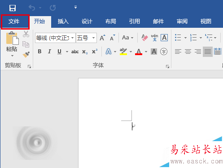Open the font name dropdown arrow
223x168 pixels.
[72, 38]
